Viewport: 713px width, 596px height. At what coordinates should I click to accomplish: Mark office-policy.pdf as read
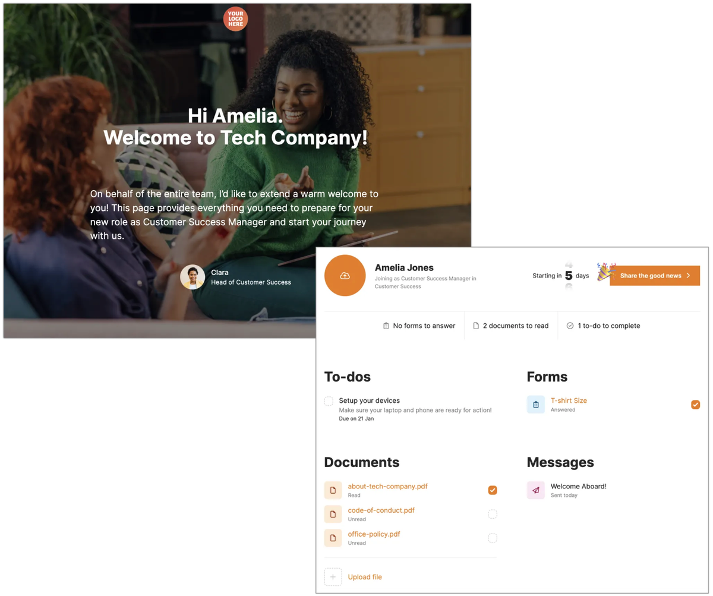click(x=493, y=538)
